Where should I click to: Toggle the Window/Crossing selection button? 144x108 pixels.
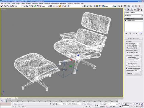(x=32, y=6)
